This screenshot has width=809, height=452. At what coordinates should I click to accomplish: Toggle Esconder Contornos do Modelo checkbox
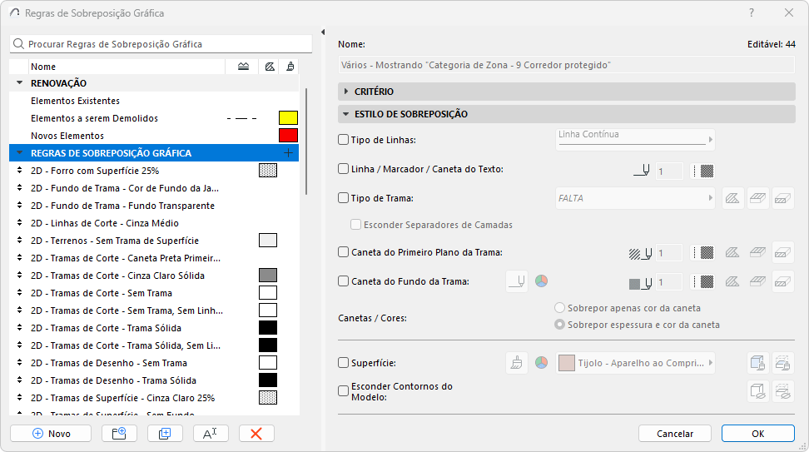click(343, 391)
